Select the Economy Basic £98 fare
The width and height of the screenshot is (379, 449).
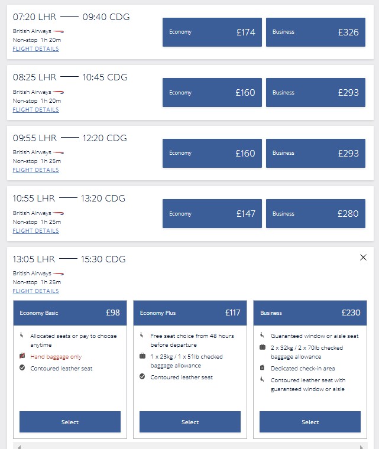(x=70, y=422)
